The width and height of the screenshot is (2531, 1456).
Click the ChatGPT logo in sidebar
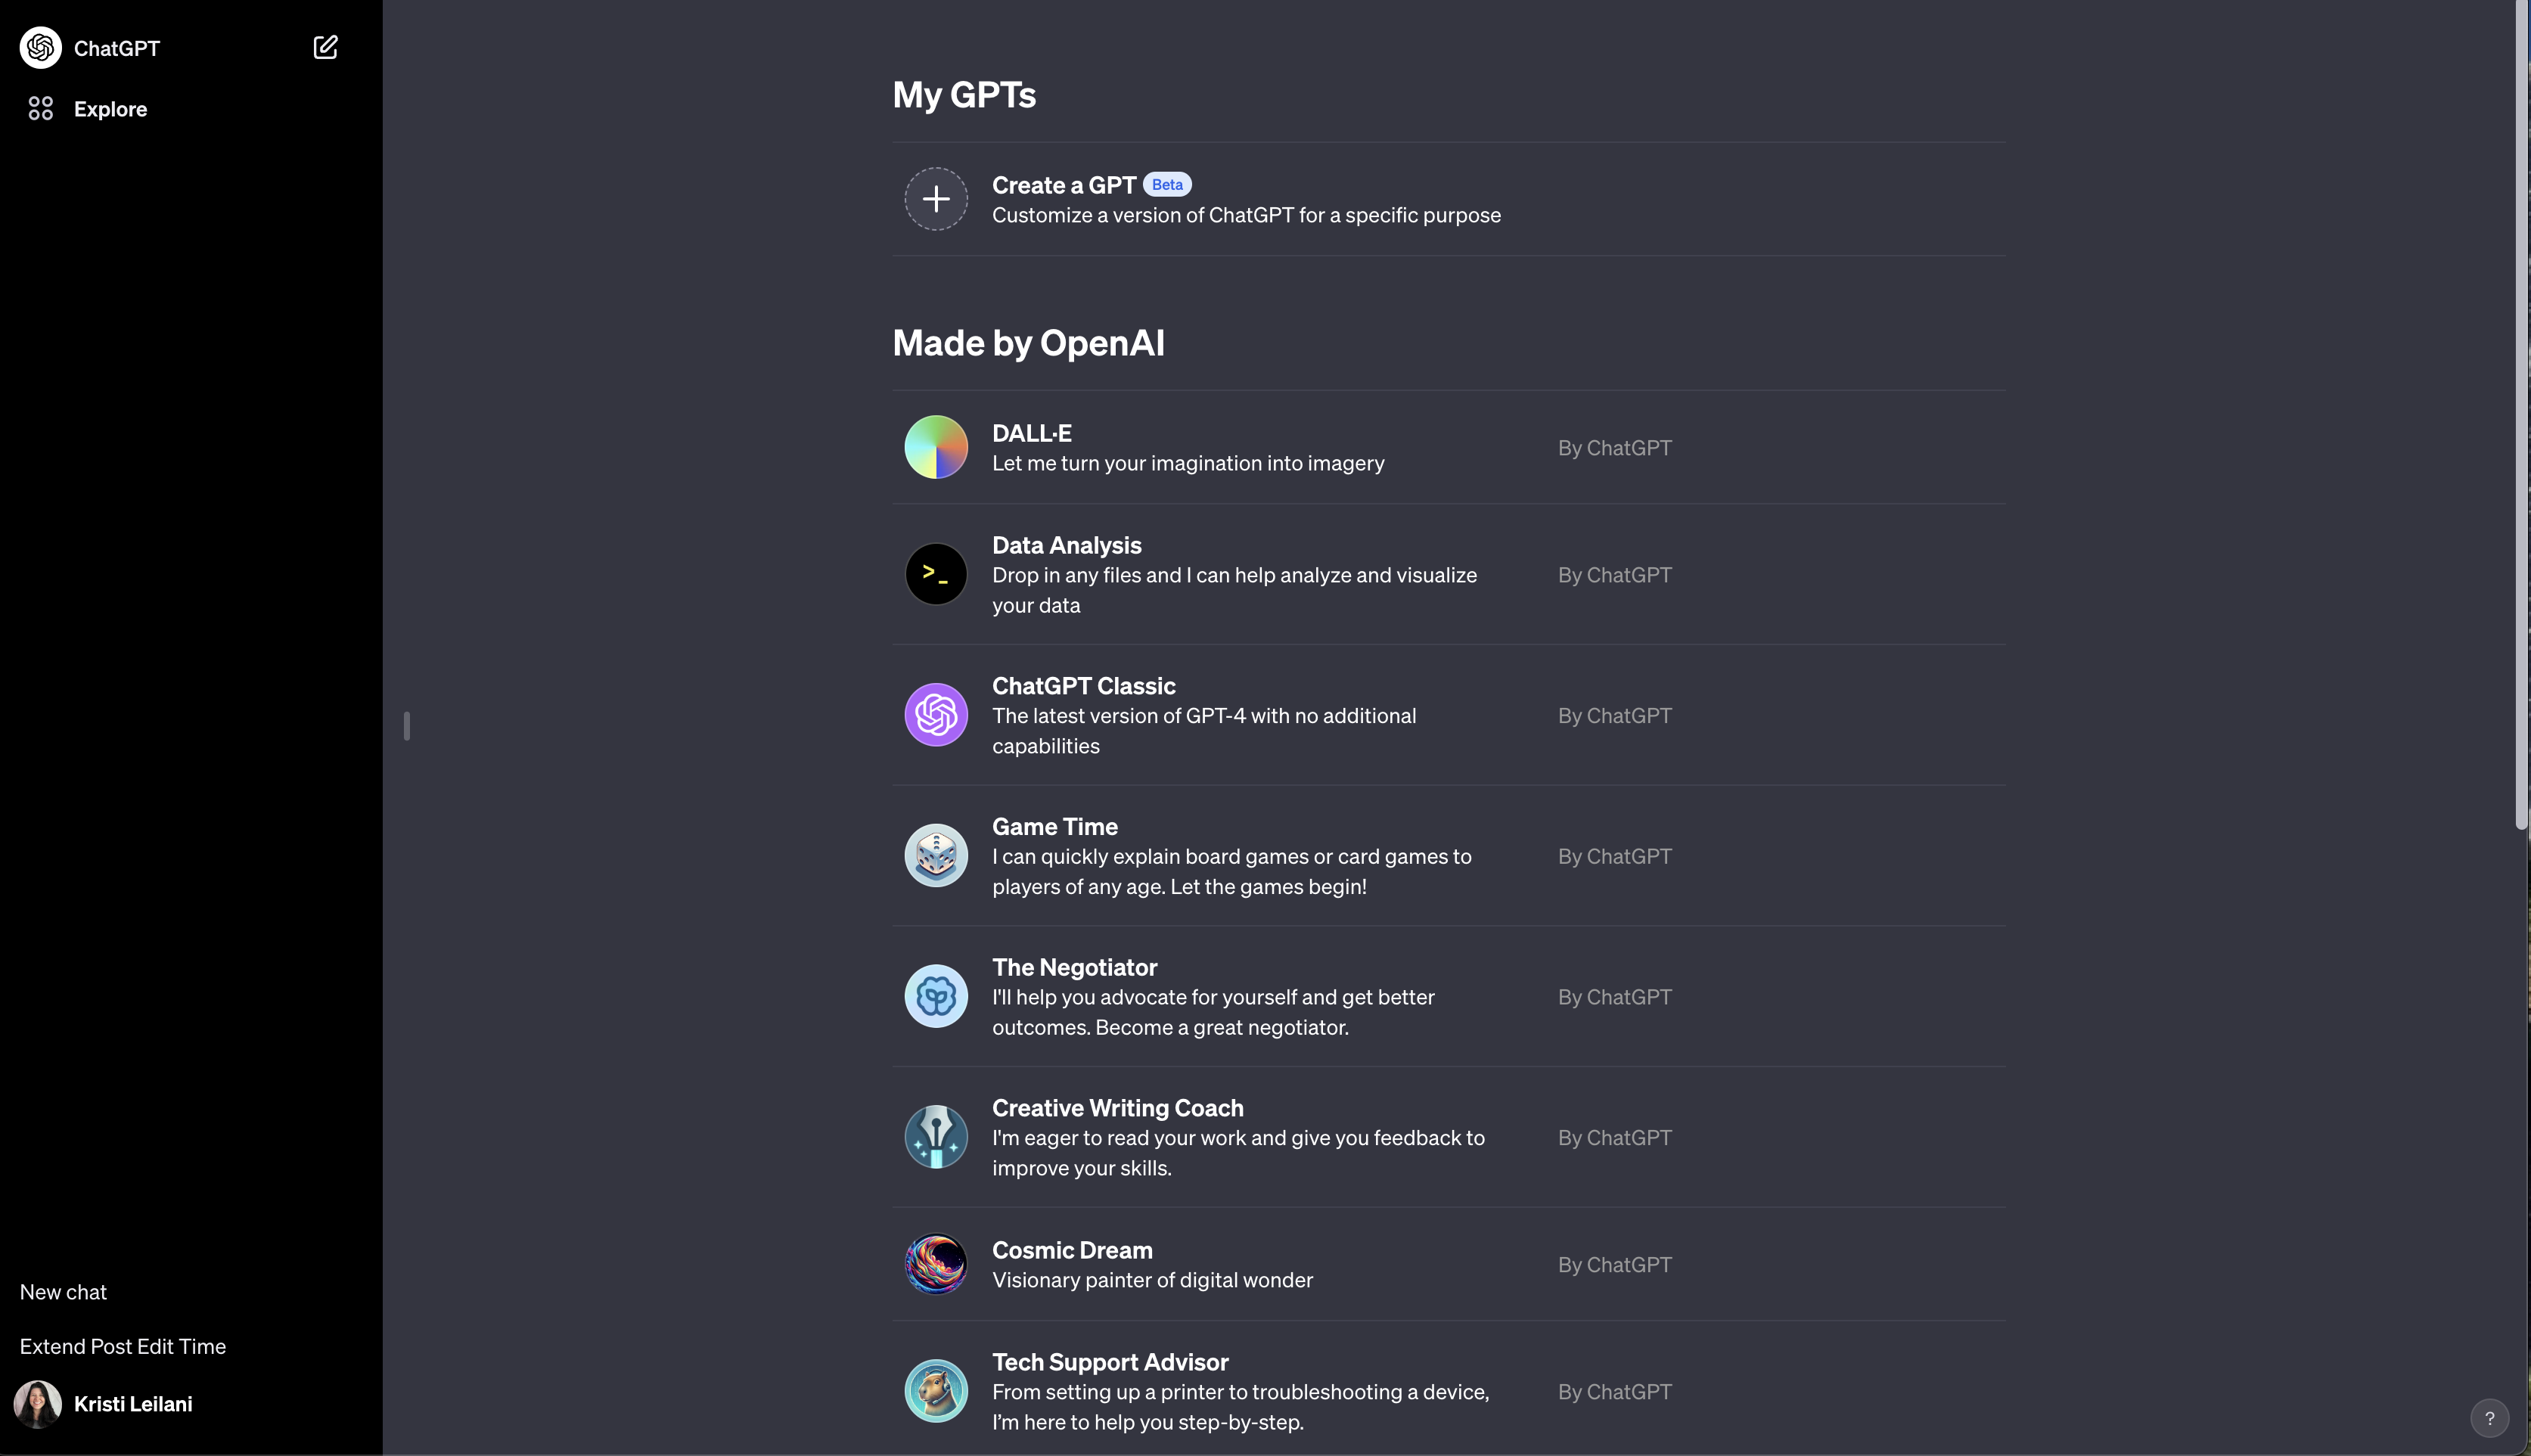pyautogui.click(x=41, y=48)
